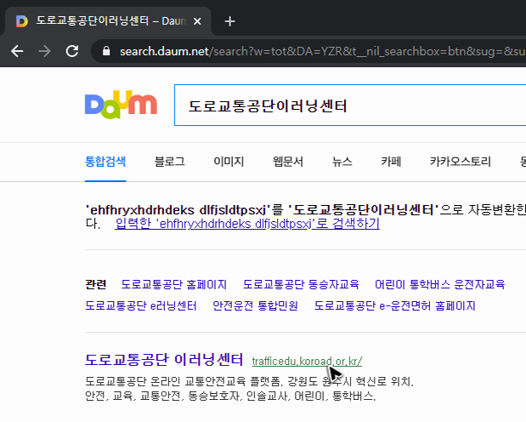The width and height of the screenshot is (526, 422).
Task: Click the 관련 label text
Action: click(96, 284)
